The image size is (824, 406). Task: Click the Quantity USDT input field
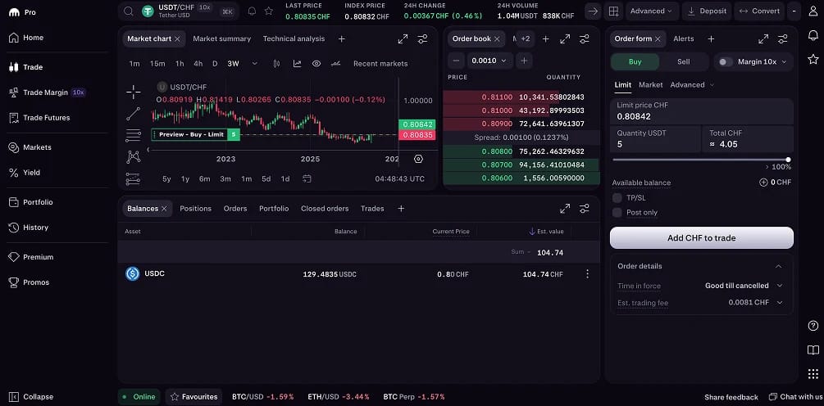coord(655,139)
